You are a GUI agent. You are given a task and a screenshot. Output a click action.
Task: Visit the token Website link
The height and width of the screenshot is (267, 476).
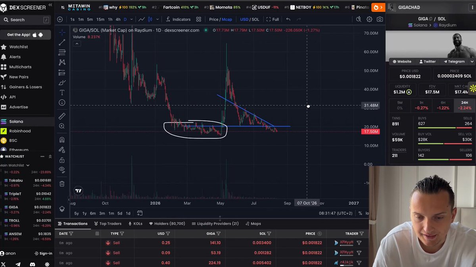[x=402, y=62]
